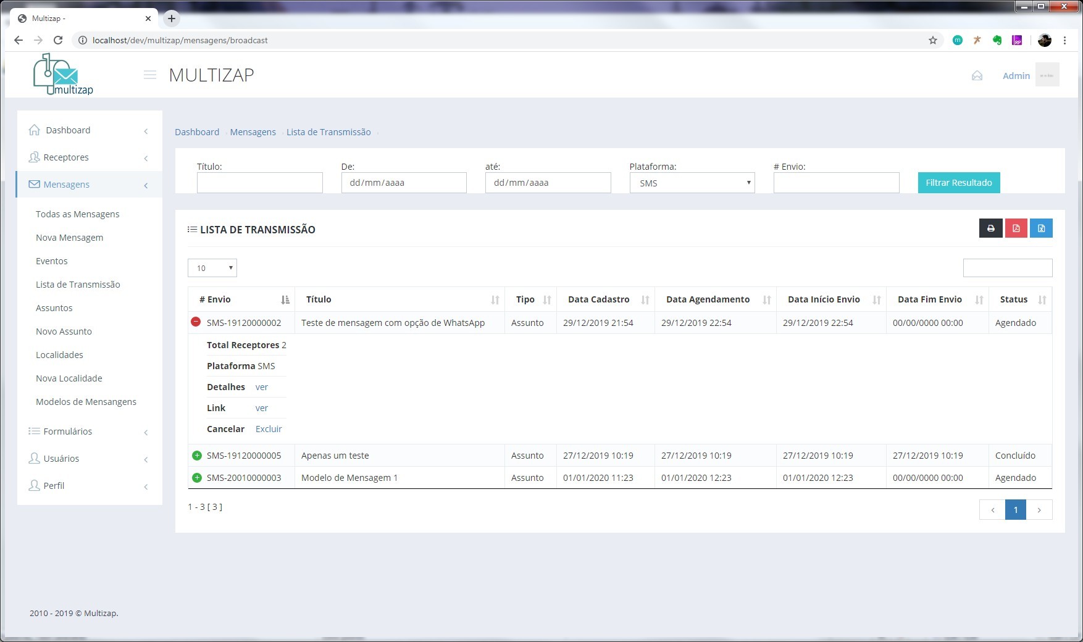Expand the Perfil menu chevron
The width and height of the screenshot is (1083, 642).
[146, 486]
